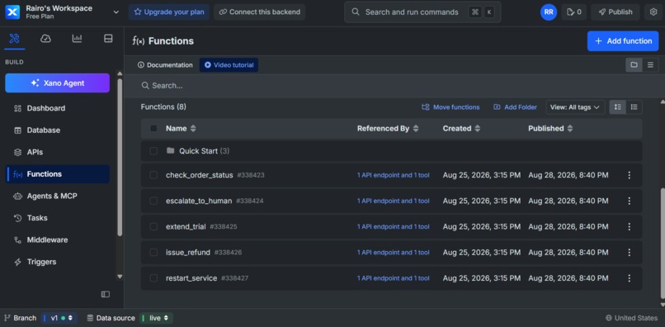Open the extend_trial function name

(x=186, y=227)
